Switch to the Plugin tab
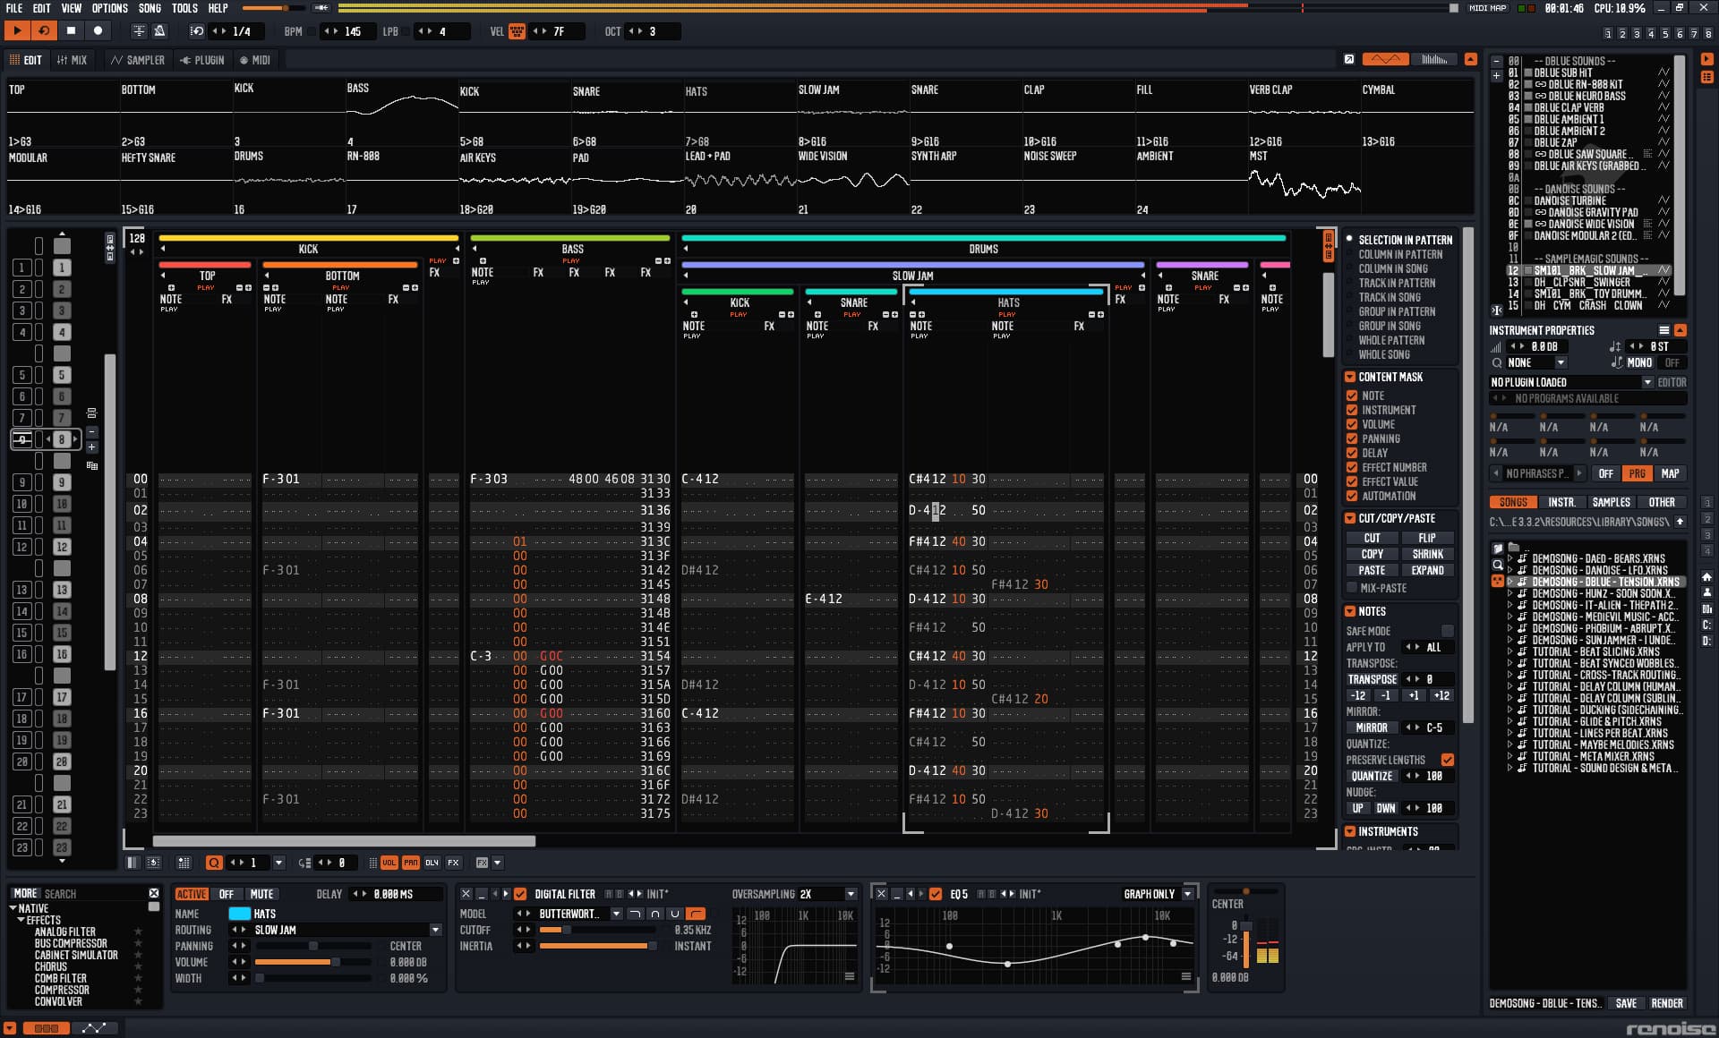Image resolution: width=1719 pixels, height=1038 pixels. click(202, 60)
